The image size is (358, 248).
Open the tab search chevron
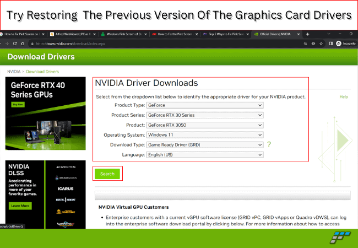(x=329, y=34)
